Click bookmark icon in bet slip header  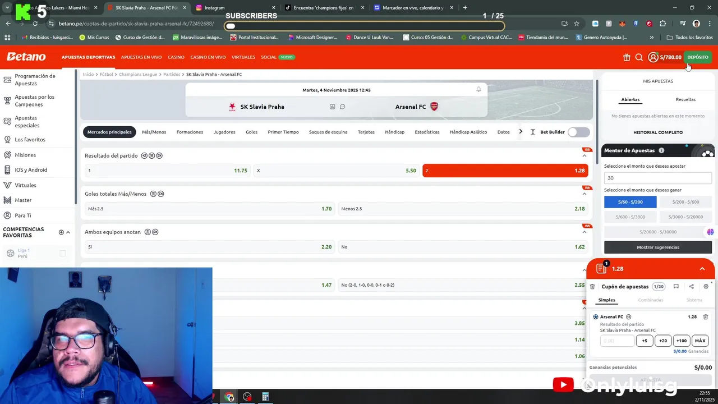click(676, 287)
